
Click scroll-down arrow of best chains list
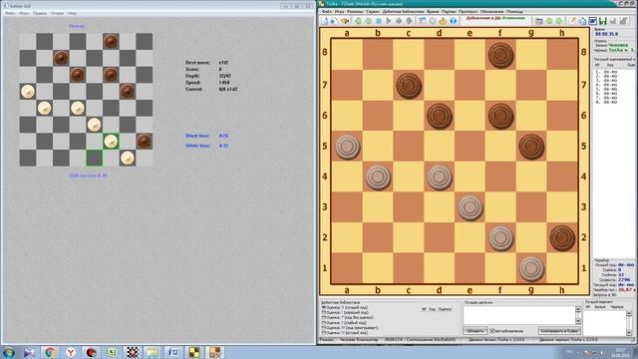pos(578,321)
